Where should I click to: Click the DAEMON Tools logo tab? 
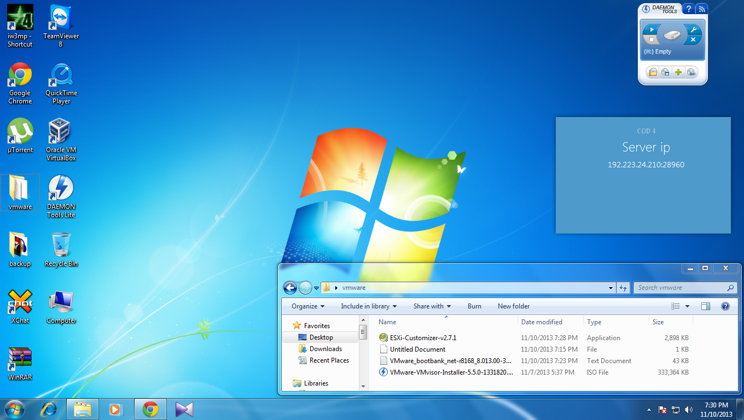pos(660,9)
